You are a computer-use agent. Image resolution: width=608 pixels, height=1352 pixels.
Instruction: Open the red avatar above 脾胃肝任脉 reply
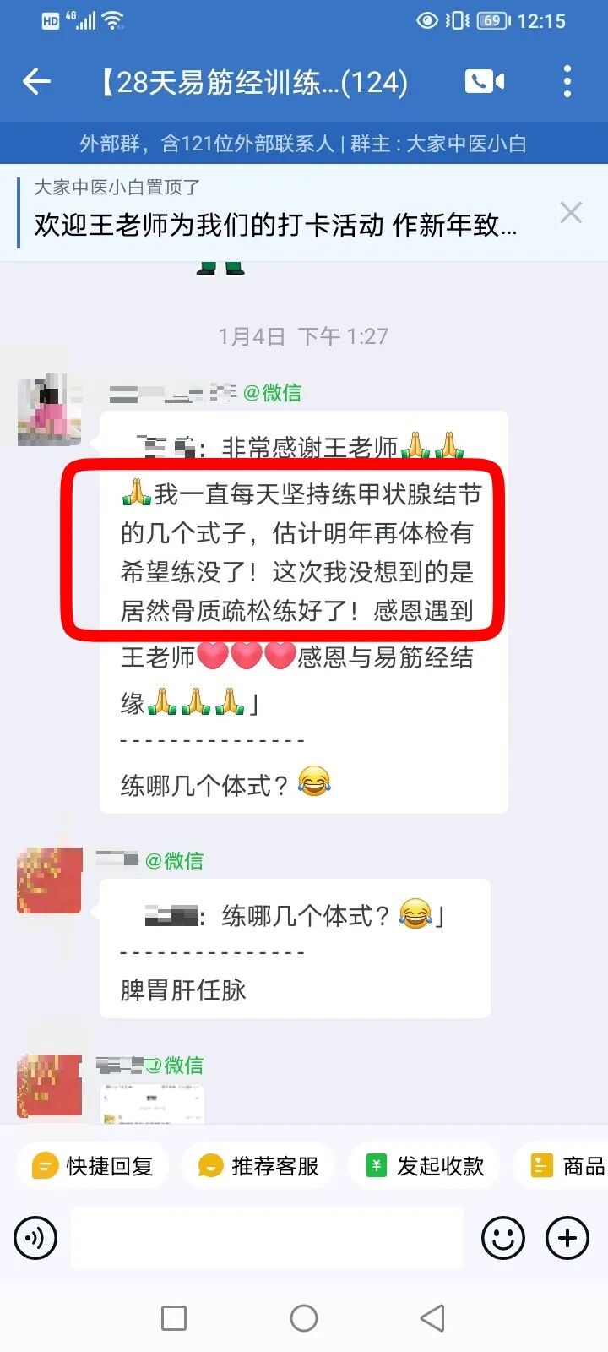[x=49, y=880]
